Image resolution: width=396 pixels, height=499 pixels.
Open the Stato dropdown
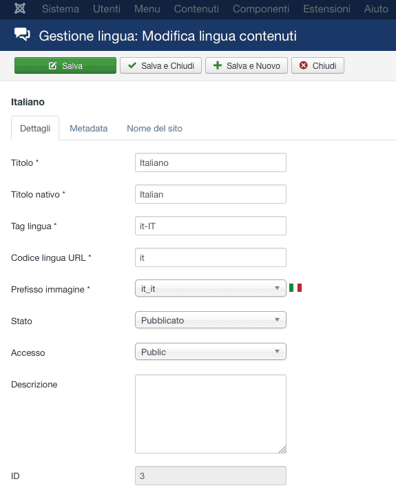[211, 320]
